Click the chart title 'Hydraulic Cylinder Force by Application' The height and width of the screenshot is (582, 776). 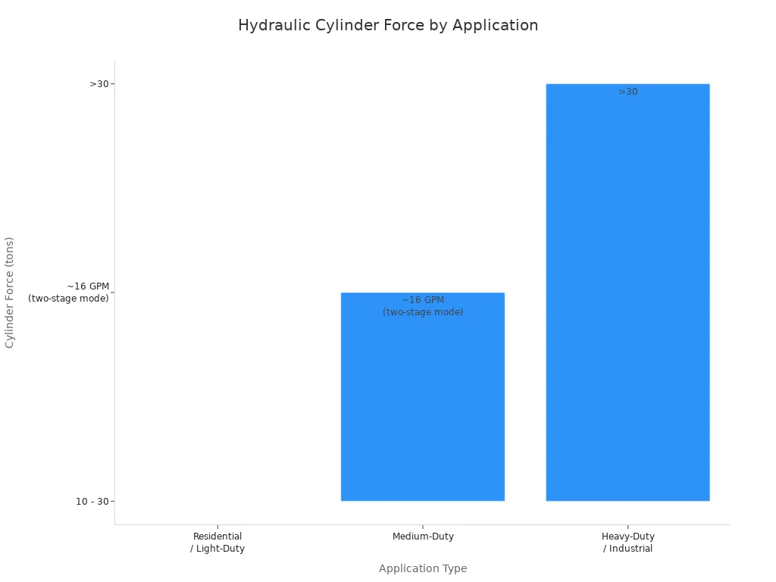point(388,25)
